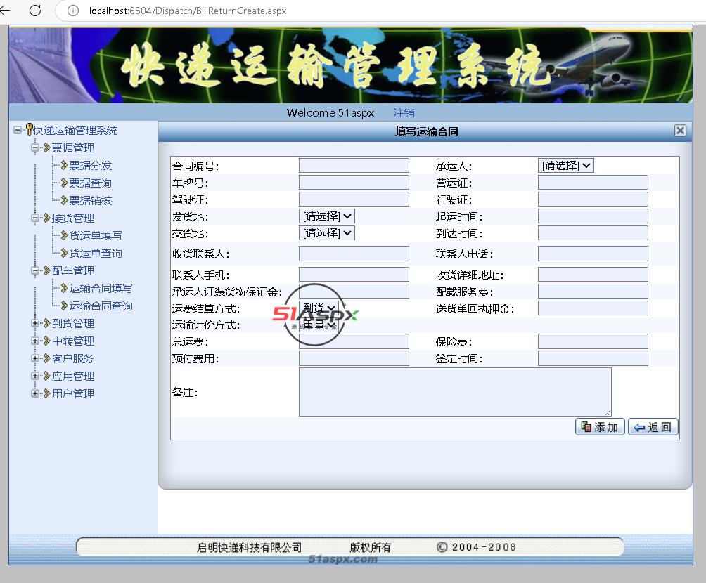Click arrow icon next to 配车管理
Image resolution: width=706 pixels, height=583 pixels.
[46, 270]
